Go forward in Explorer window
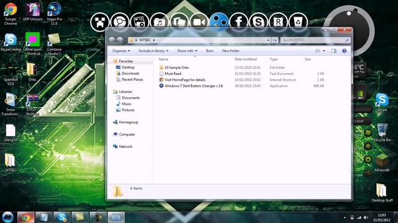The height and width of the screenshot is (223, 398). coord(120,40)
